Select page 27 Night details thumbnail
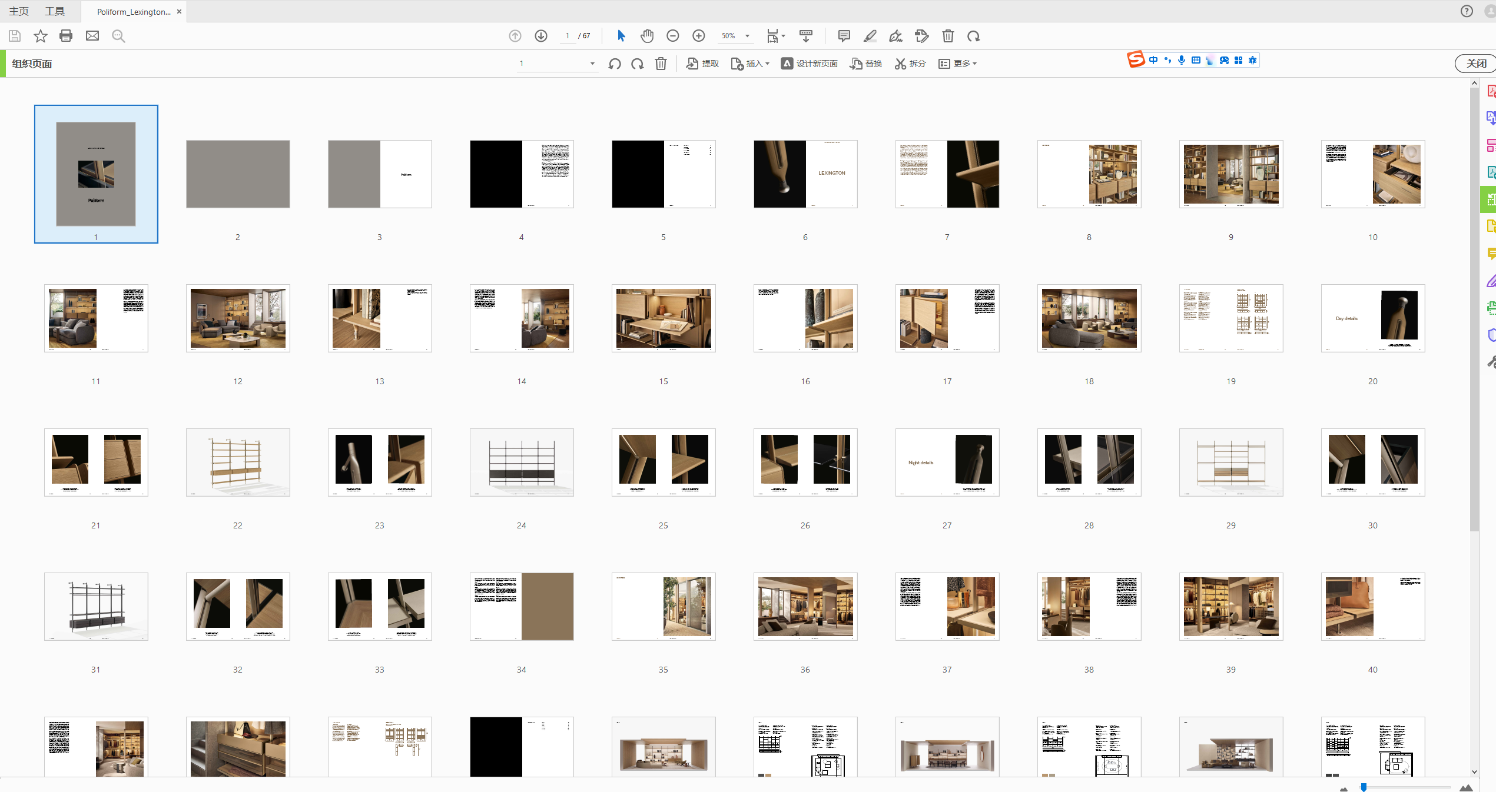Screen dimensions: 1496x792 pos(947,462)
